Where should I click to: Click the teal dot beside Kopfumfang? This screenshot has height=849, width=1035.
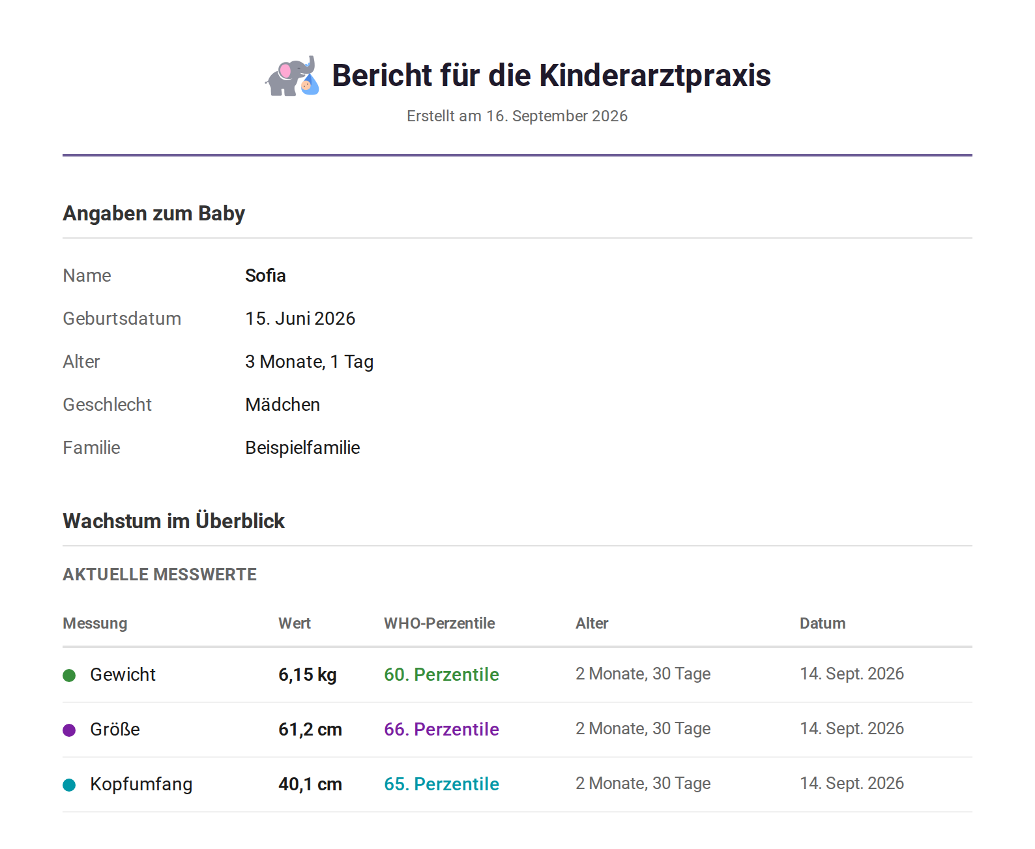(x=69, y=784)
